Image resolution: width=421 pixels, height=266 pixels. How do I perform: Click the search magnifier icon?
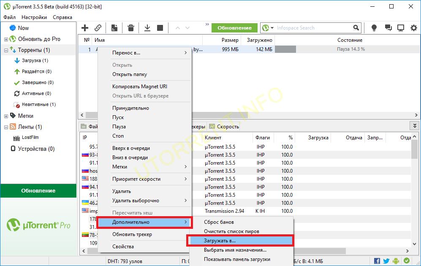click(356, 27)
